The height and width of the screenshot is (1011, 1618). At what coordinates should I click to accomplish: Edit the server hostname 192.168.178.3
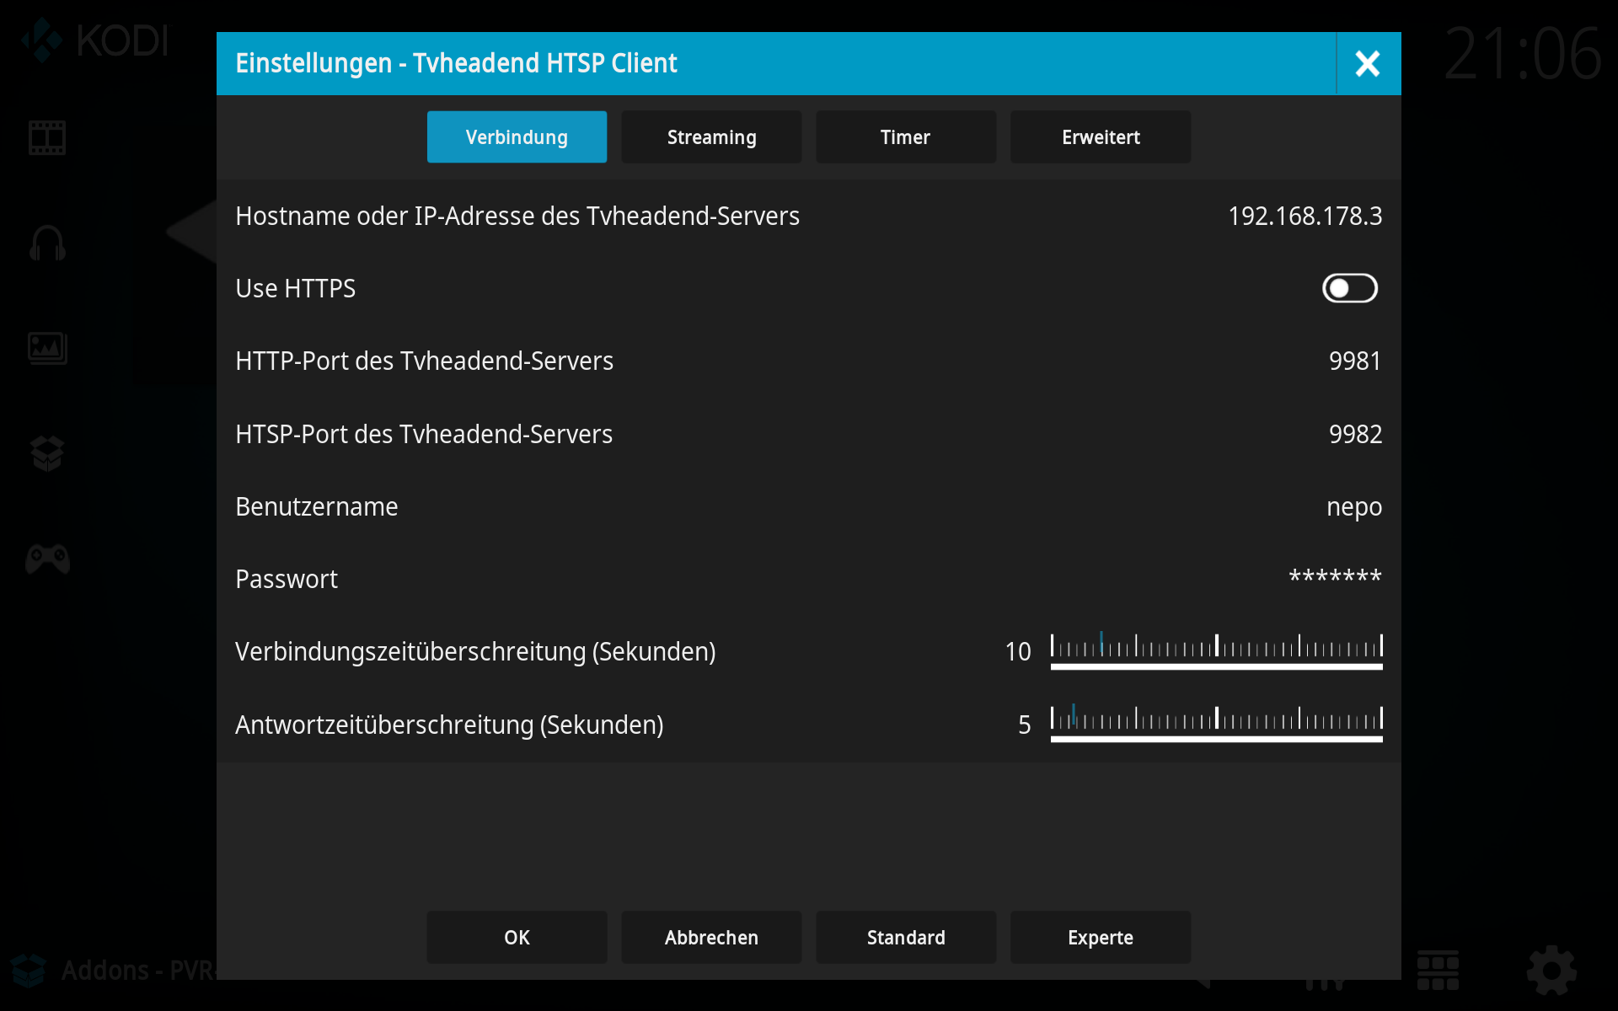(x=1305, y=216)
